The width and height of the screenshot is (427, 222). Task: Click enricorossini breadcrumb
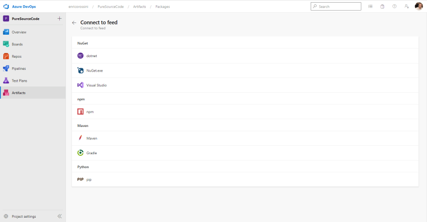coord(78,6)
